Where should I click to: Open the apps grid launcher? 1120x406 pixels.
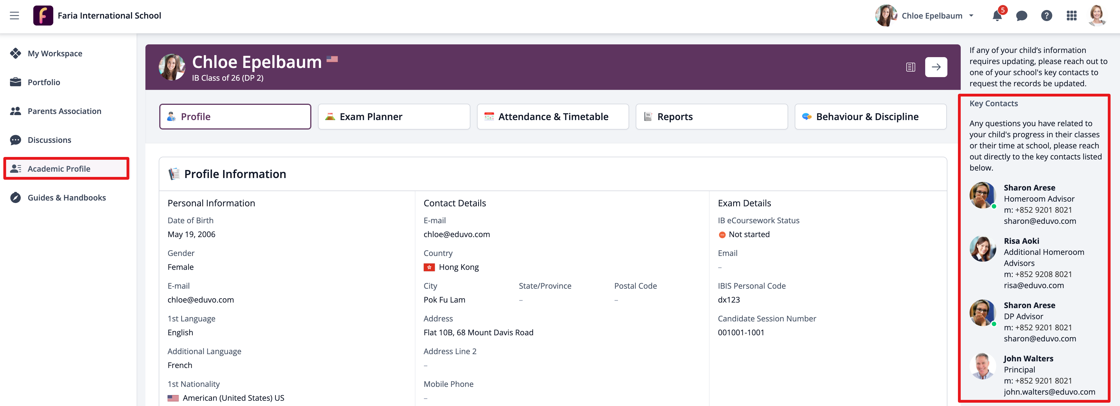(1071, 16)
